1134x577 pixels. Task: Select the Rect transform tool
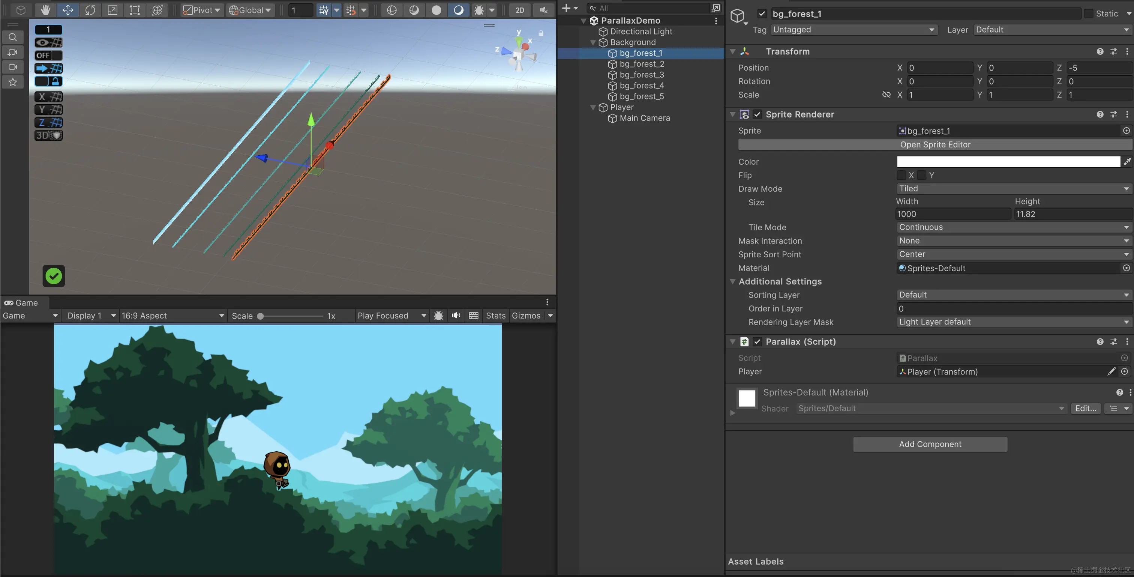135,10
